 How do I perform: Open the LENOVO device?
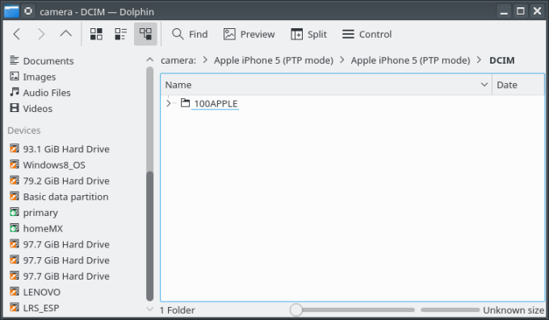[x=42, y=292]
